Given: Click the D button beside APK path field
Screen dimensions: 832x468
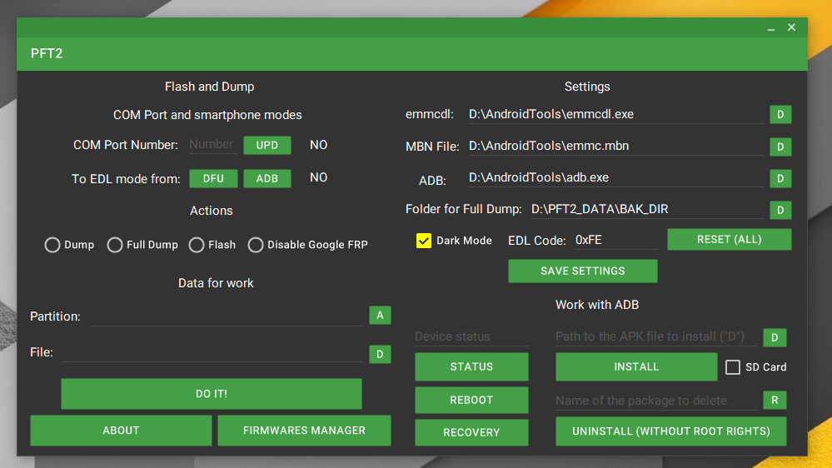Looking at the screenshot, I should click(775, 337).
